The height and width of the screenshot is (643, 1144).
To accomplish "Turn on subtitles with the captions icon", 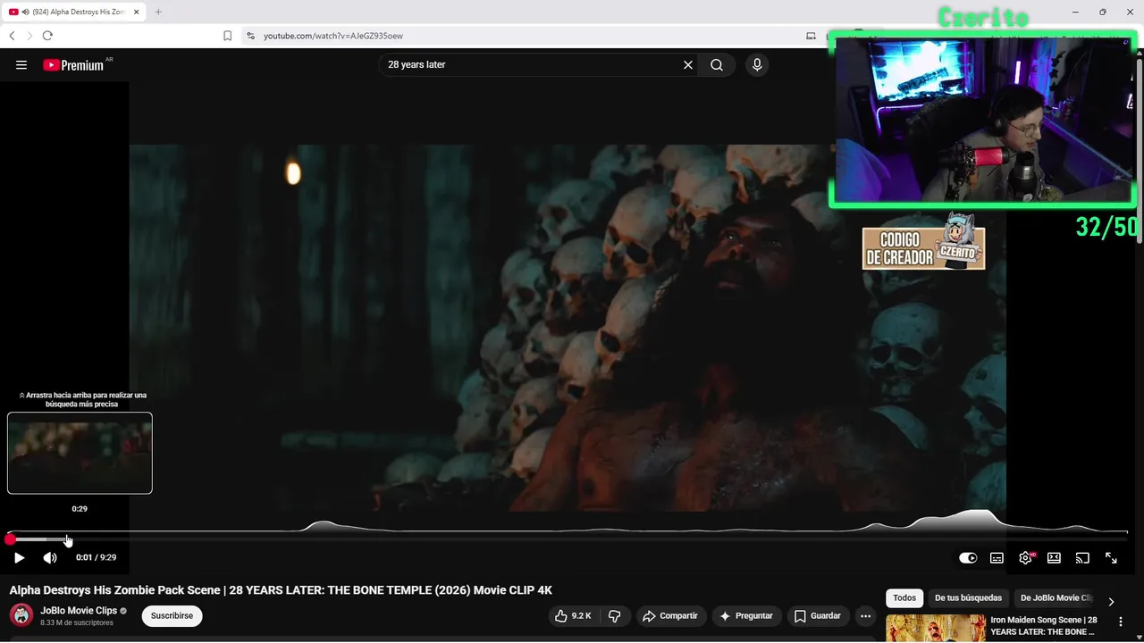I will tap(997, 557).
